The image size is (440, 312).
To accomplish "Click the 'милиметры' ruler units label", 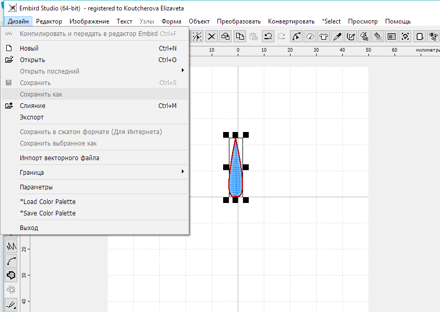I will pyautogui.click(x=427, y=50).
